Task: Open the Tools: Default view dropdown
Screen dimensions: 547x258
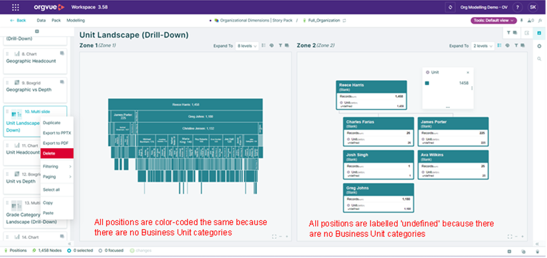Action: coord(494,20)
